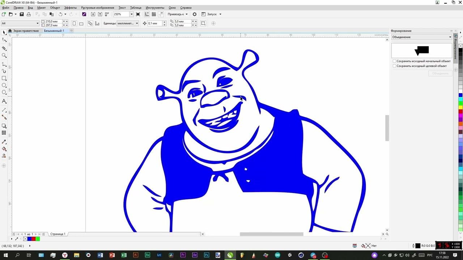Screen dimensions: 463x260
Task: Toggle show rulers button in toolbar
Action: [x=147, y=14]
